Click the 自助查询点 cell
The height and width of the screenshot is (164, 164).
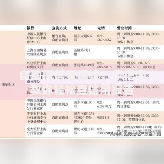60,104
